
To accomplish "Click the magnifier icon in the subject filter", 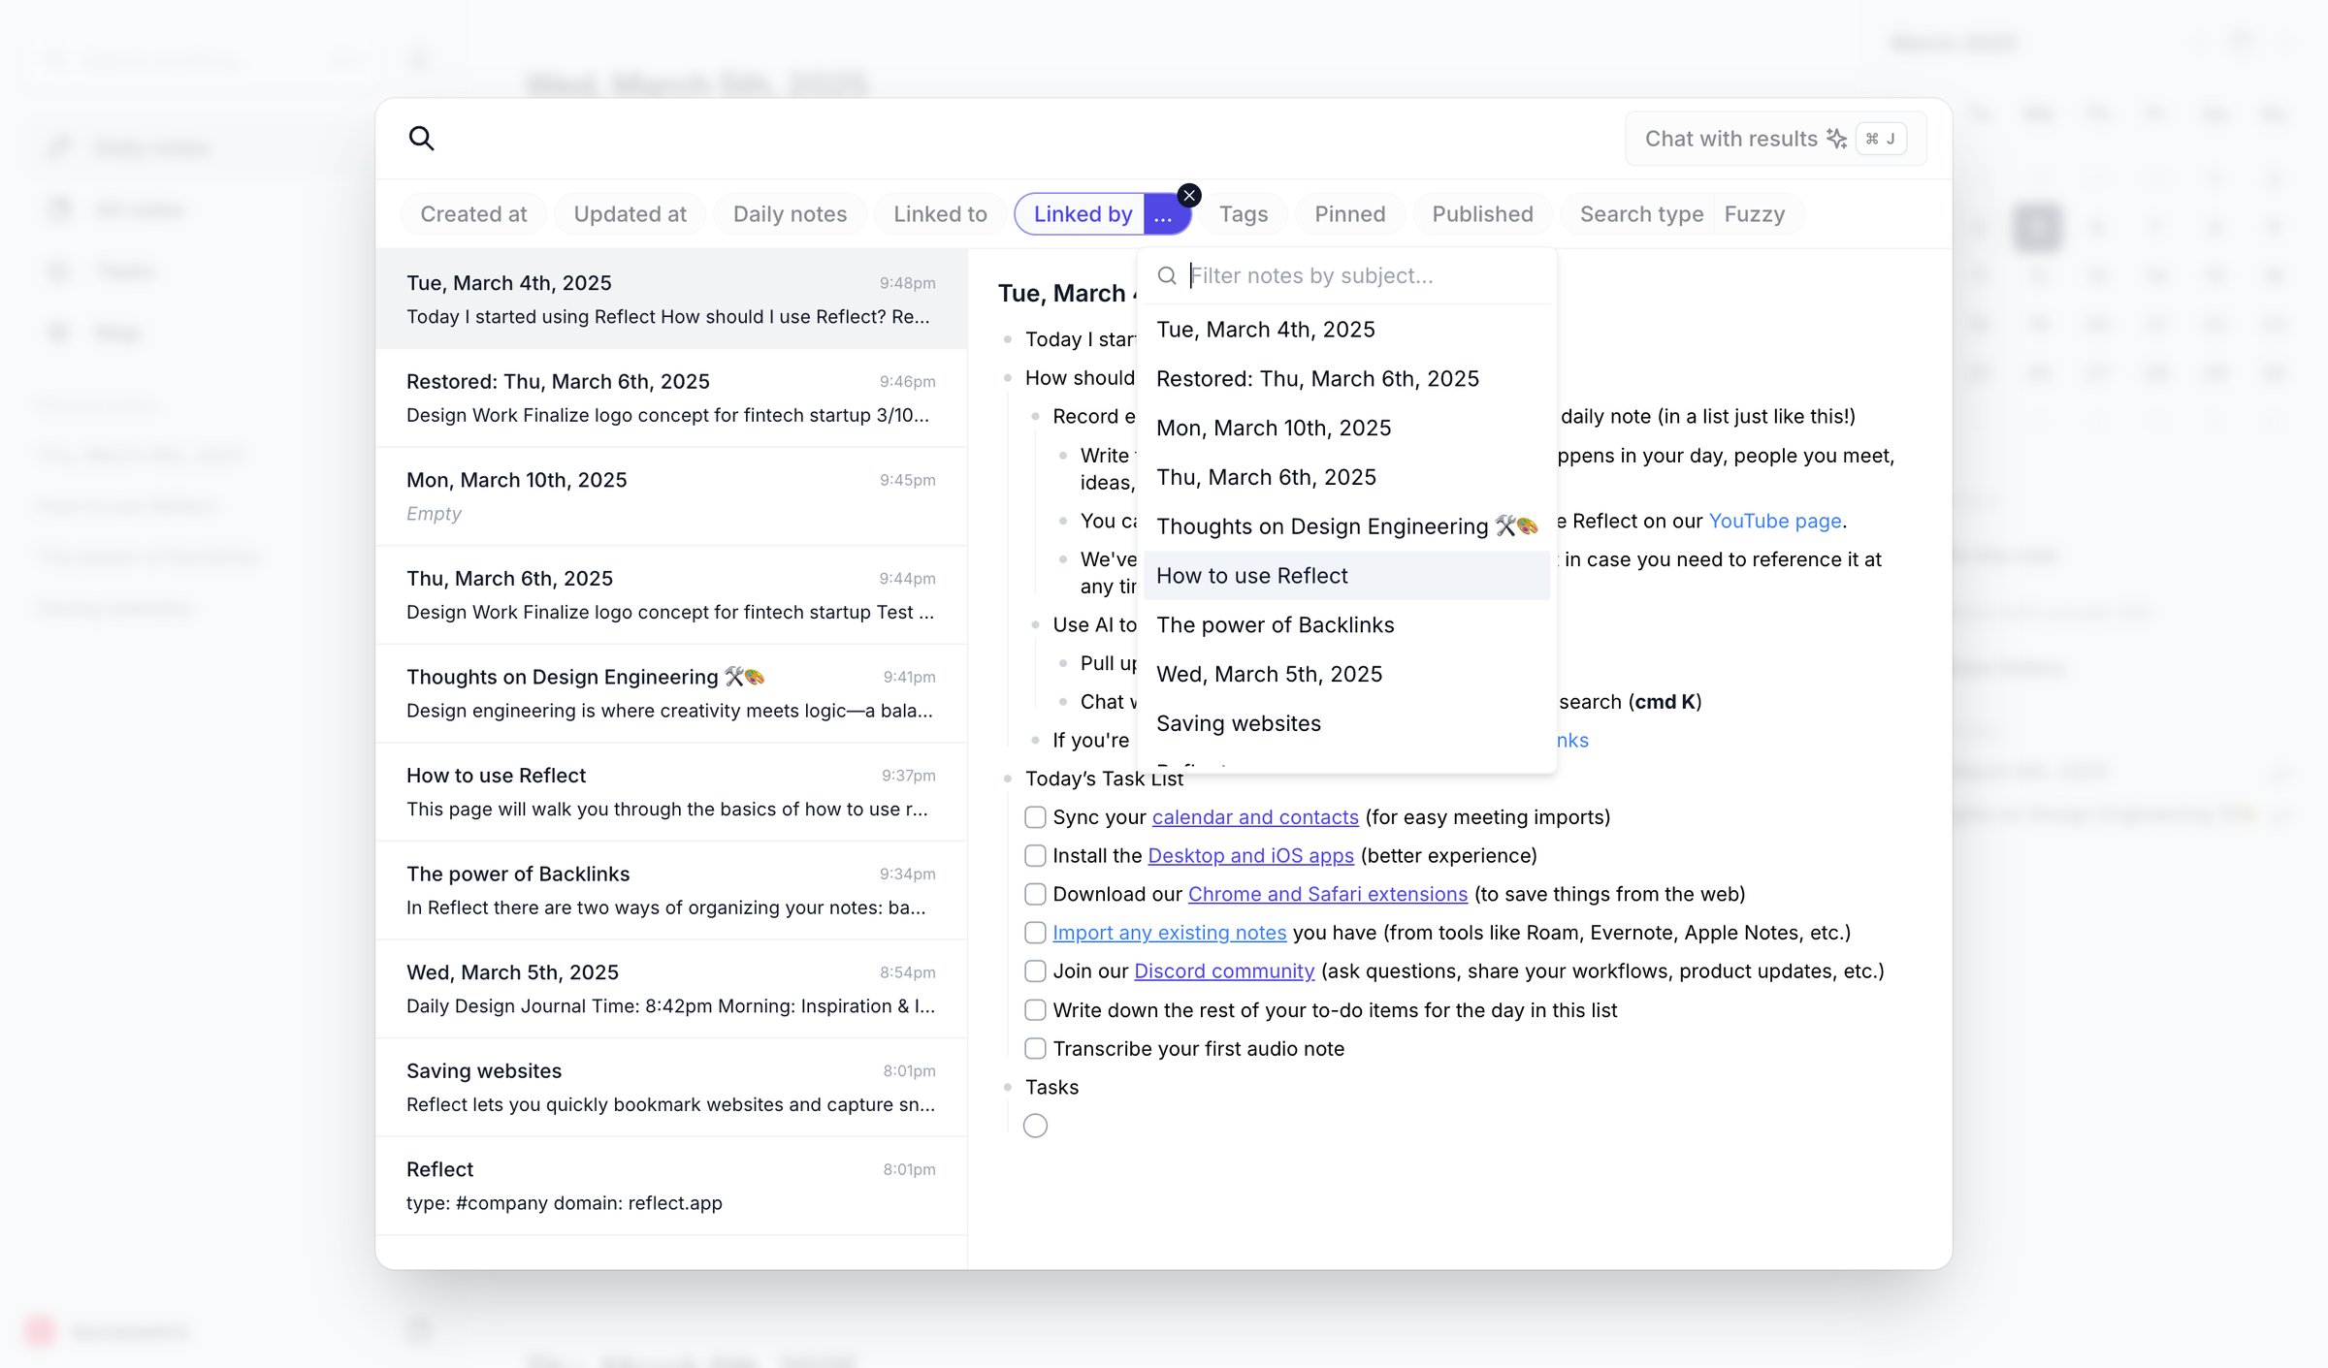I will tap(1167, 276).
